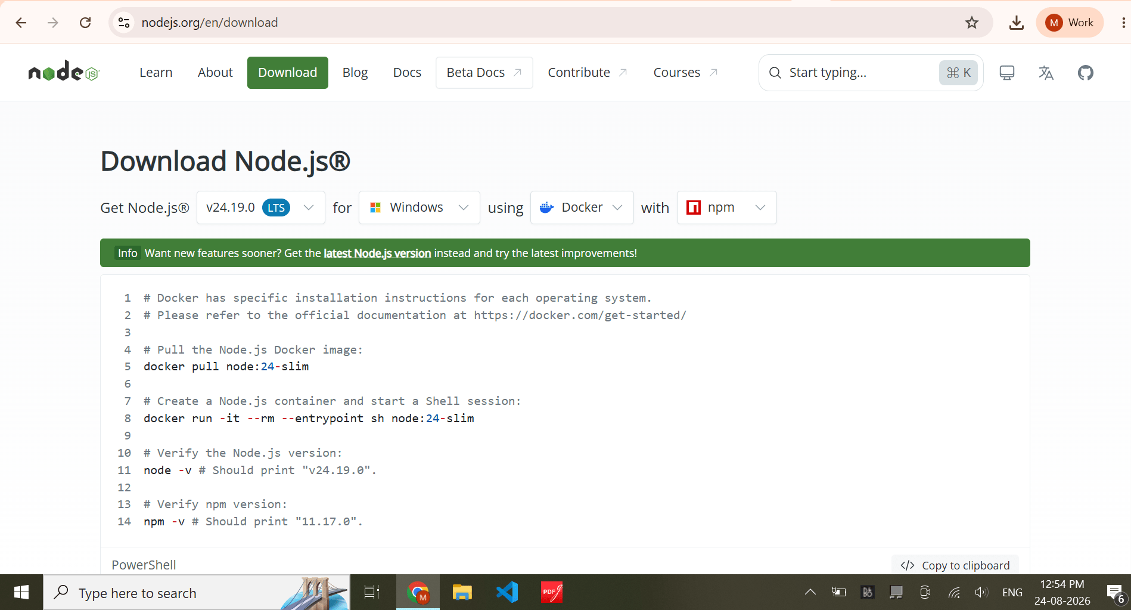Image resolution: width=1131 pixels, height=610 pixels.
Task: Click the npm -v code line
Action: coord(253,522)
